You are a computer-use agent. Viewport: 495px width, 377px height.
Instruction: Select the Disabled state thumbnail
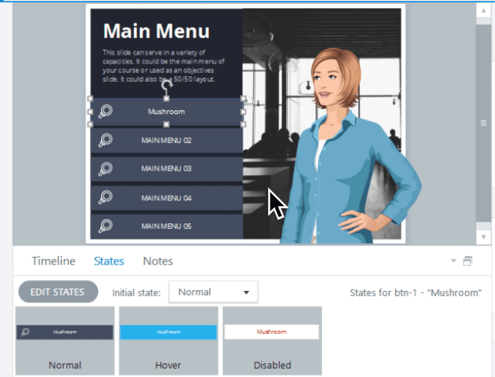tap(272, 341)
